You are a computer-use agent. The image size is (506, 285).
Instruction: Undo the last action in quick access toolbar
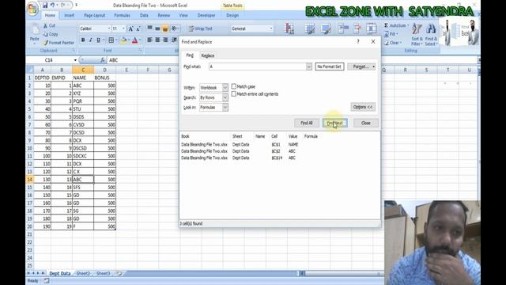pos(52,6)
